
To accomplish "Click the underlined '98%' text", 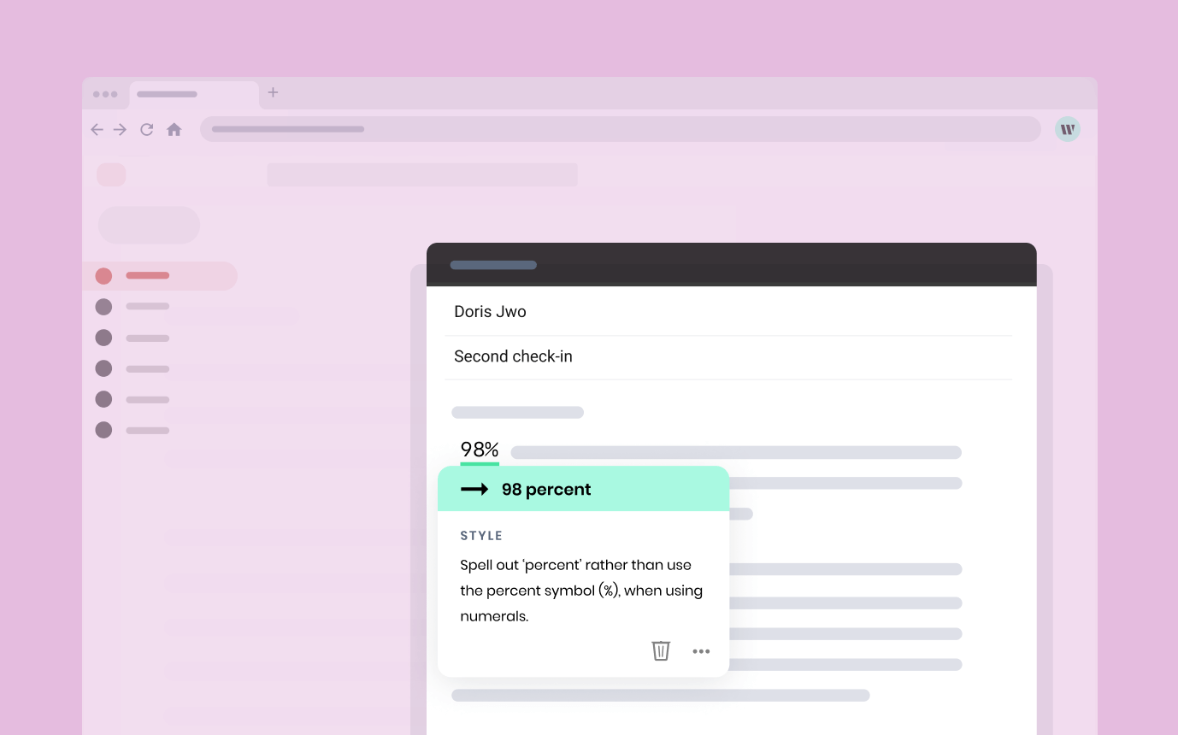I will click(479, 450).
